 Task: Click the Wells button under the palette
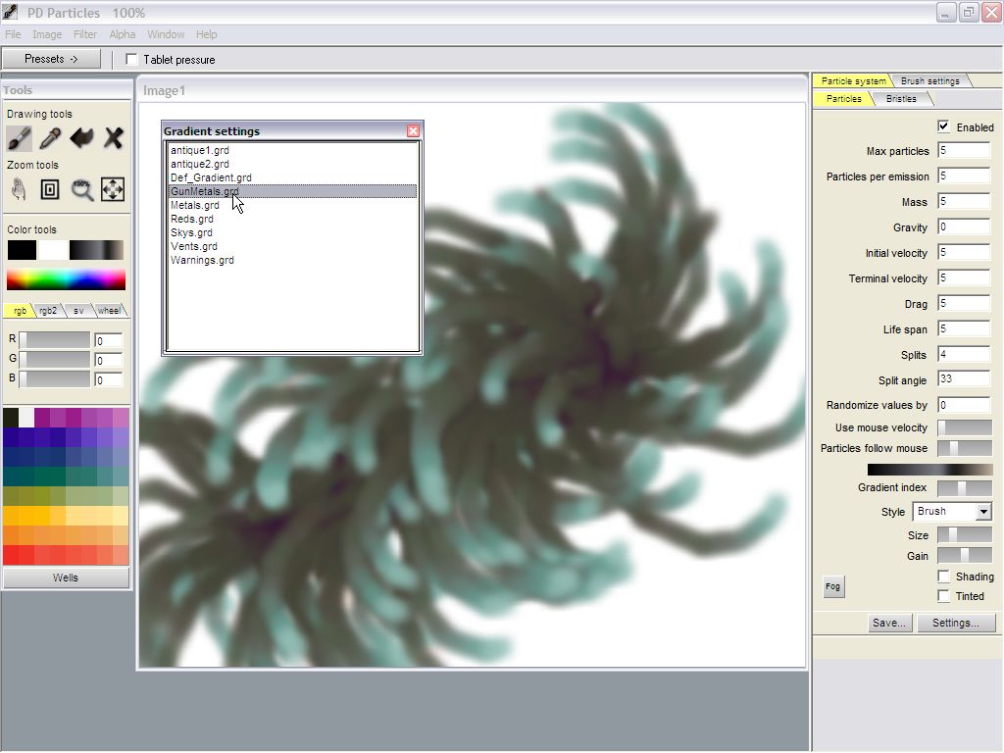(x=66, y=578)
